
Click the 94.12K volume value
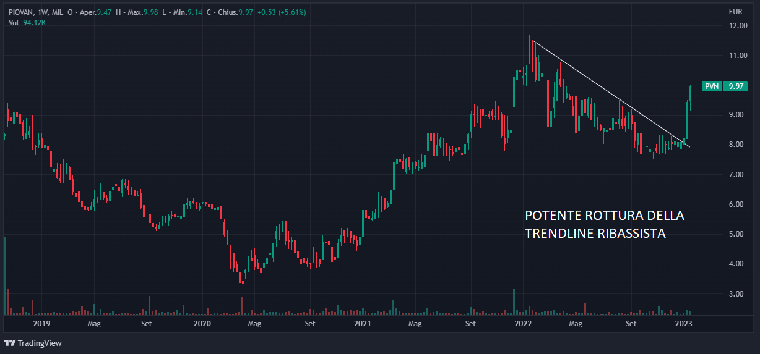(35, 23)
